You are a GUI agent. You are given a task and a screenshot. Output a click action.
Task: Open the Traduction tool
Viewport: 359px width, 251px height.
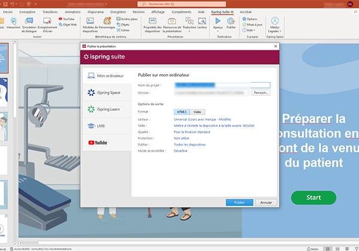click(x=189, y=23)
